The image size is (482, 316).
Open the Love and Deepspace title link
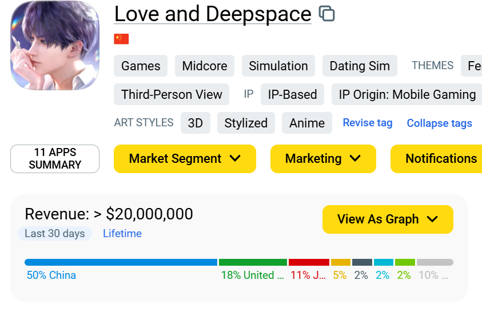point(213,14)
